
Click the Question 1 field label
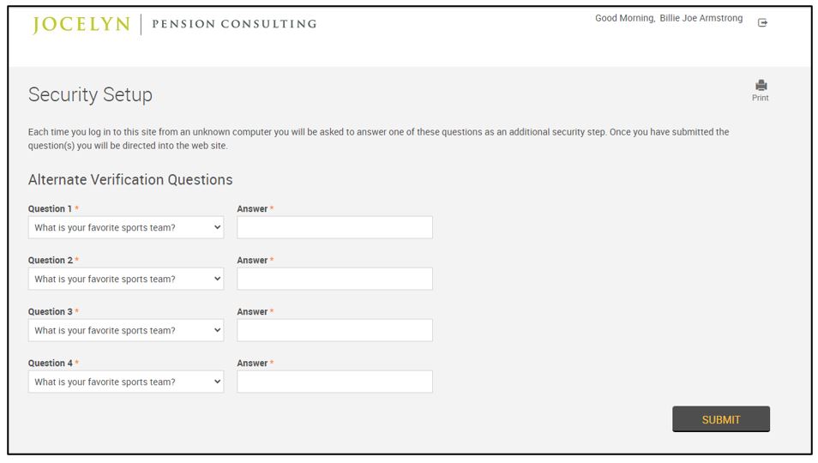click(50, 209)
